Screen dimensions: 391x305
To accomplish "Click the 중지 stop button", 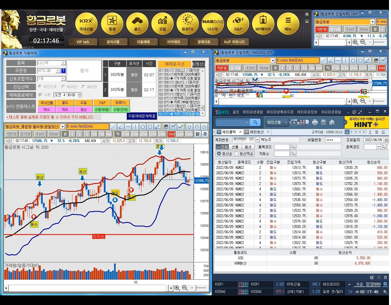I will coord(84,71).
